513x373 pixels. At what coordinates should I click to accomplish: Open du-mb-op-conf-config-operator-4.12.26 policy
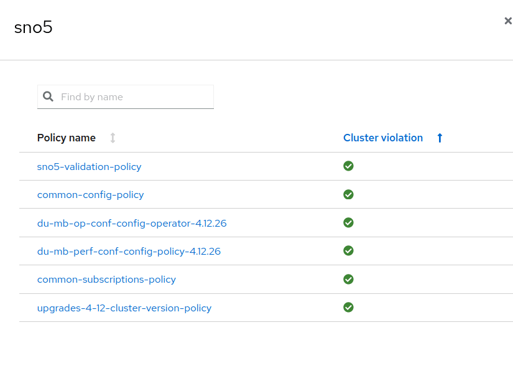[x=132, y=223]
